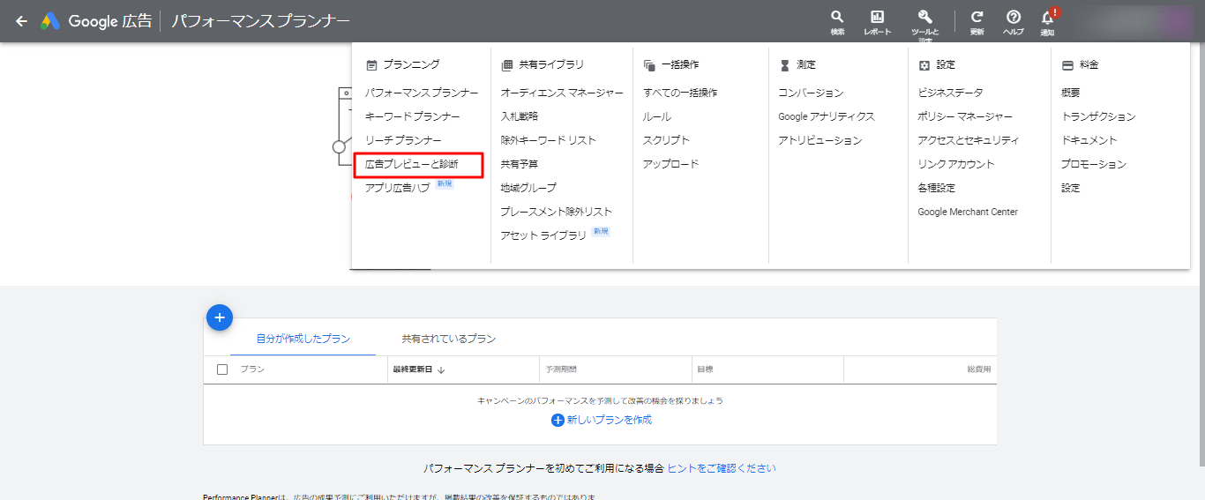
Task: Click the プランニング column heading
Action: coord(411,64)
